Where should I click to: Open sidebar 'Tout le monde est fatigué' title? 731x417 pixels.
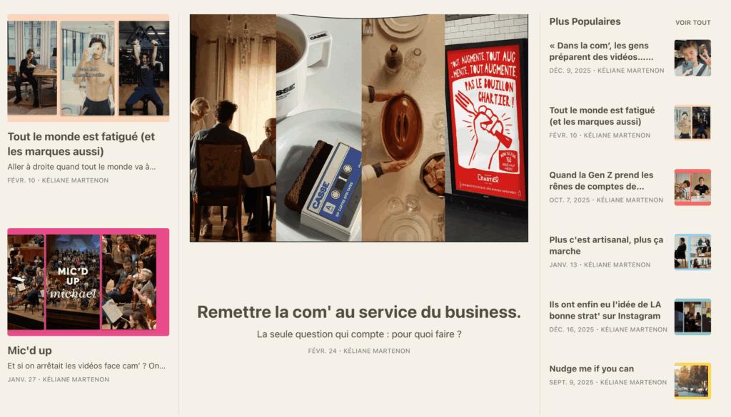point(602,116)
